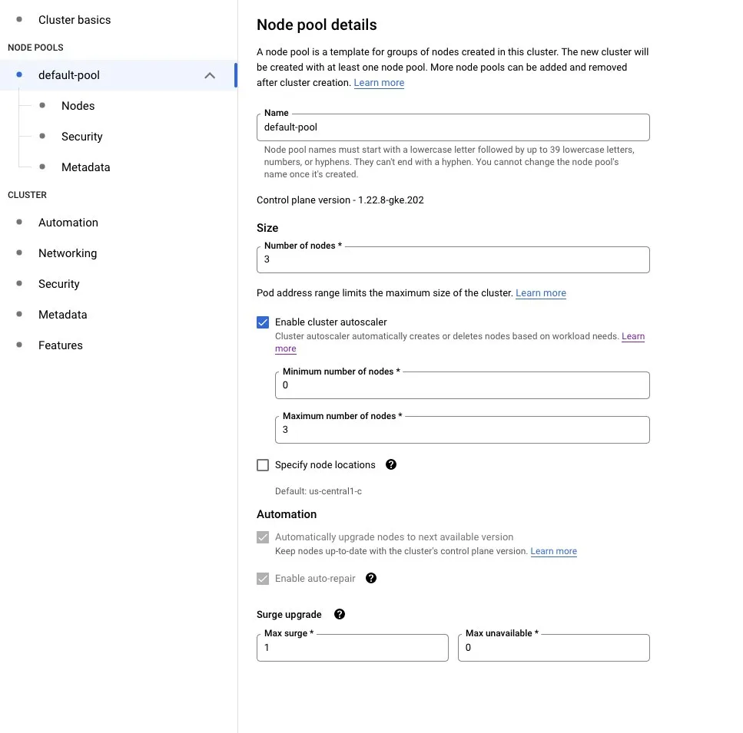Viewport: 743px width, 733px height.
Task: Click the node pool Name field
Action: (x=453, y=127)
